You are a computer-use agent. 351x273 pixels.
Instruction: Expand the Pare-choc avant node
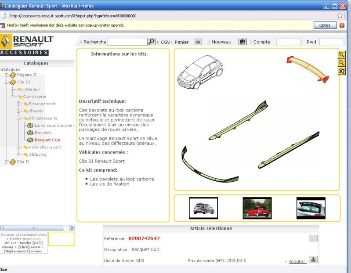click(18, 147)
